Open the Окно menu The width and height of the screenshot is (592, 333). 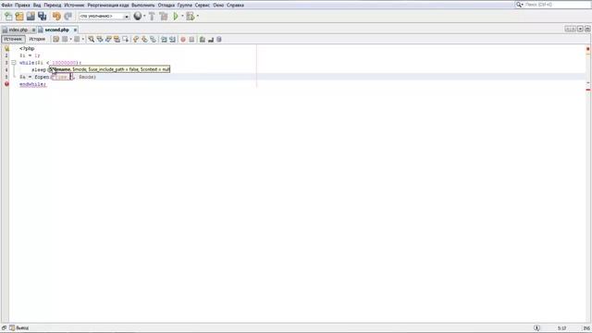pos(218,6)
